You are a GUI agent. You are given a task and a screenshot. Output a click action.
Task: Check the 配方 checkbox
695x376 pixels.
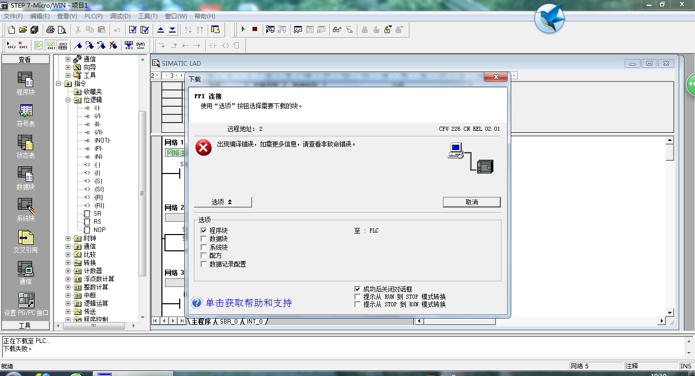[x=204, y=255]
